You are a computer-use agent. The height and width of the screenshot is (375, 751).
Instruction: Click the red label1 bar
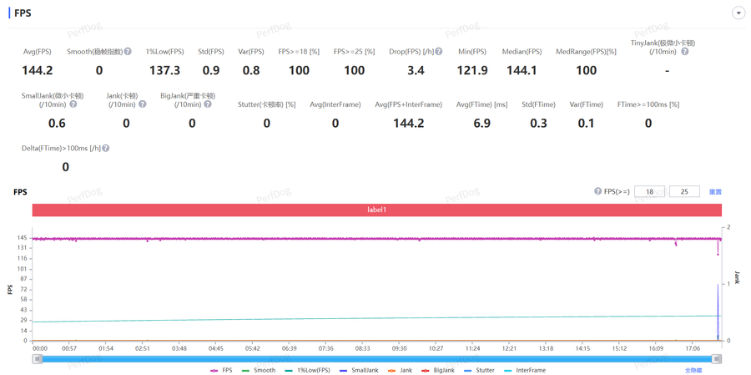click(x=377, y=210)
